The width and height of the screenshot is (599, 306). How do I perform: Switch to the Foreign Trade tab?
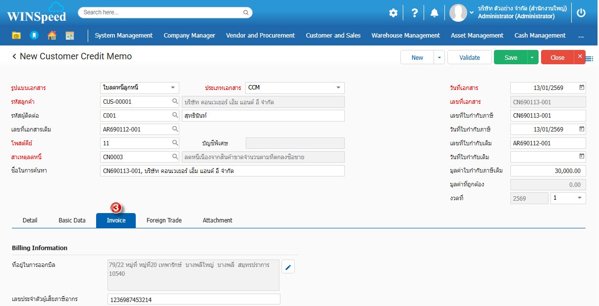(x=164, y=220)
